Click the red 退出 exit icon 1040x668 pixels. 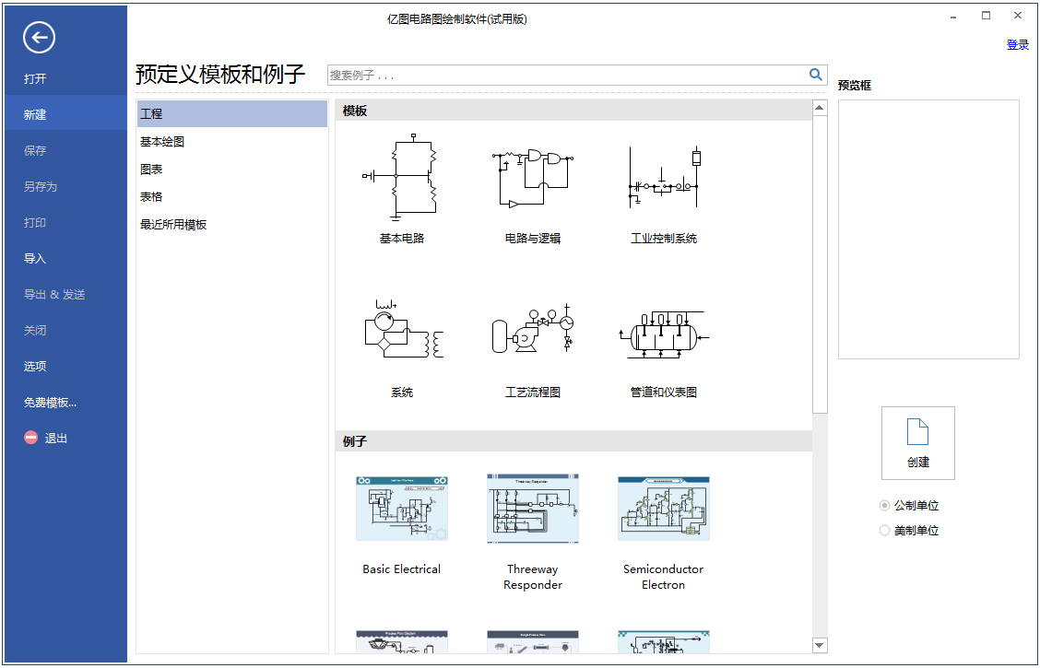tap(30, 438)
